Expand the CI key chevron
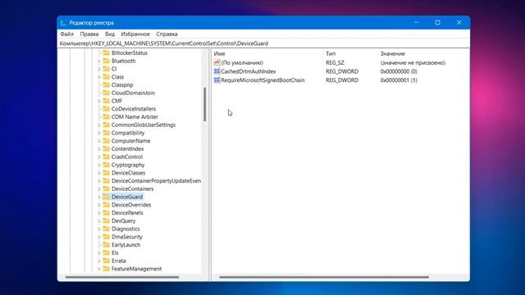The image size is (525, 295). point(99,69)
